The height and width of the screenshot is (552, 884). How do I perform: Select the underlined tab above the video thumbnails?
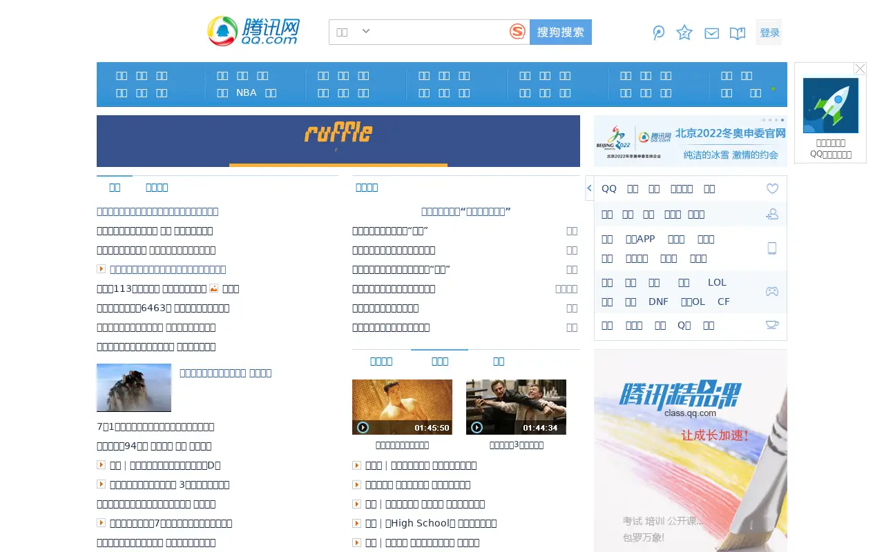click(x=440, y=361)
